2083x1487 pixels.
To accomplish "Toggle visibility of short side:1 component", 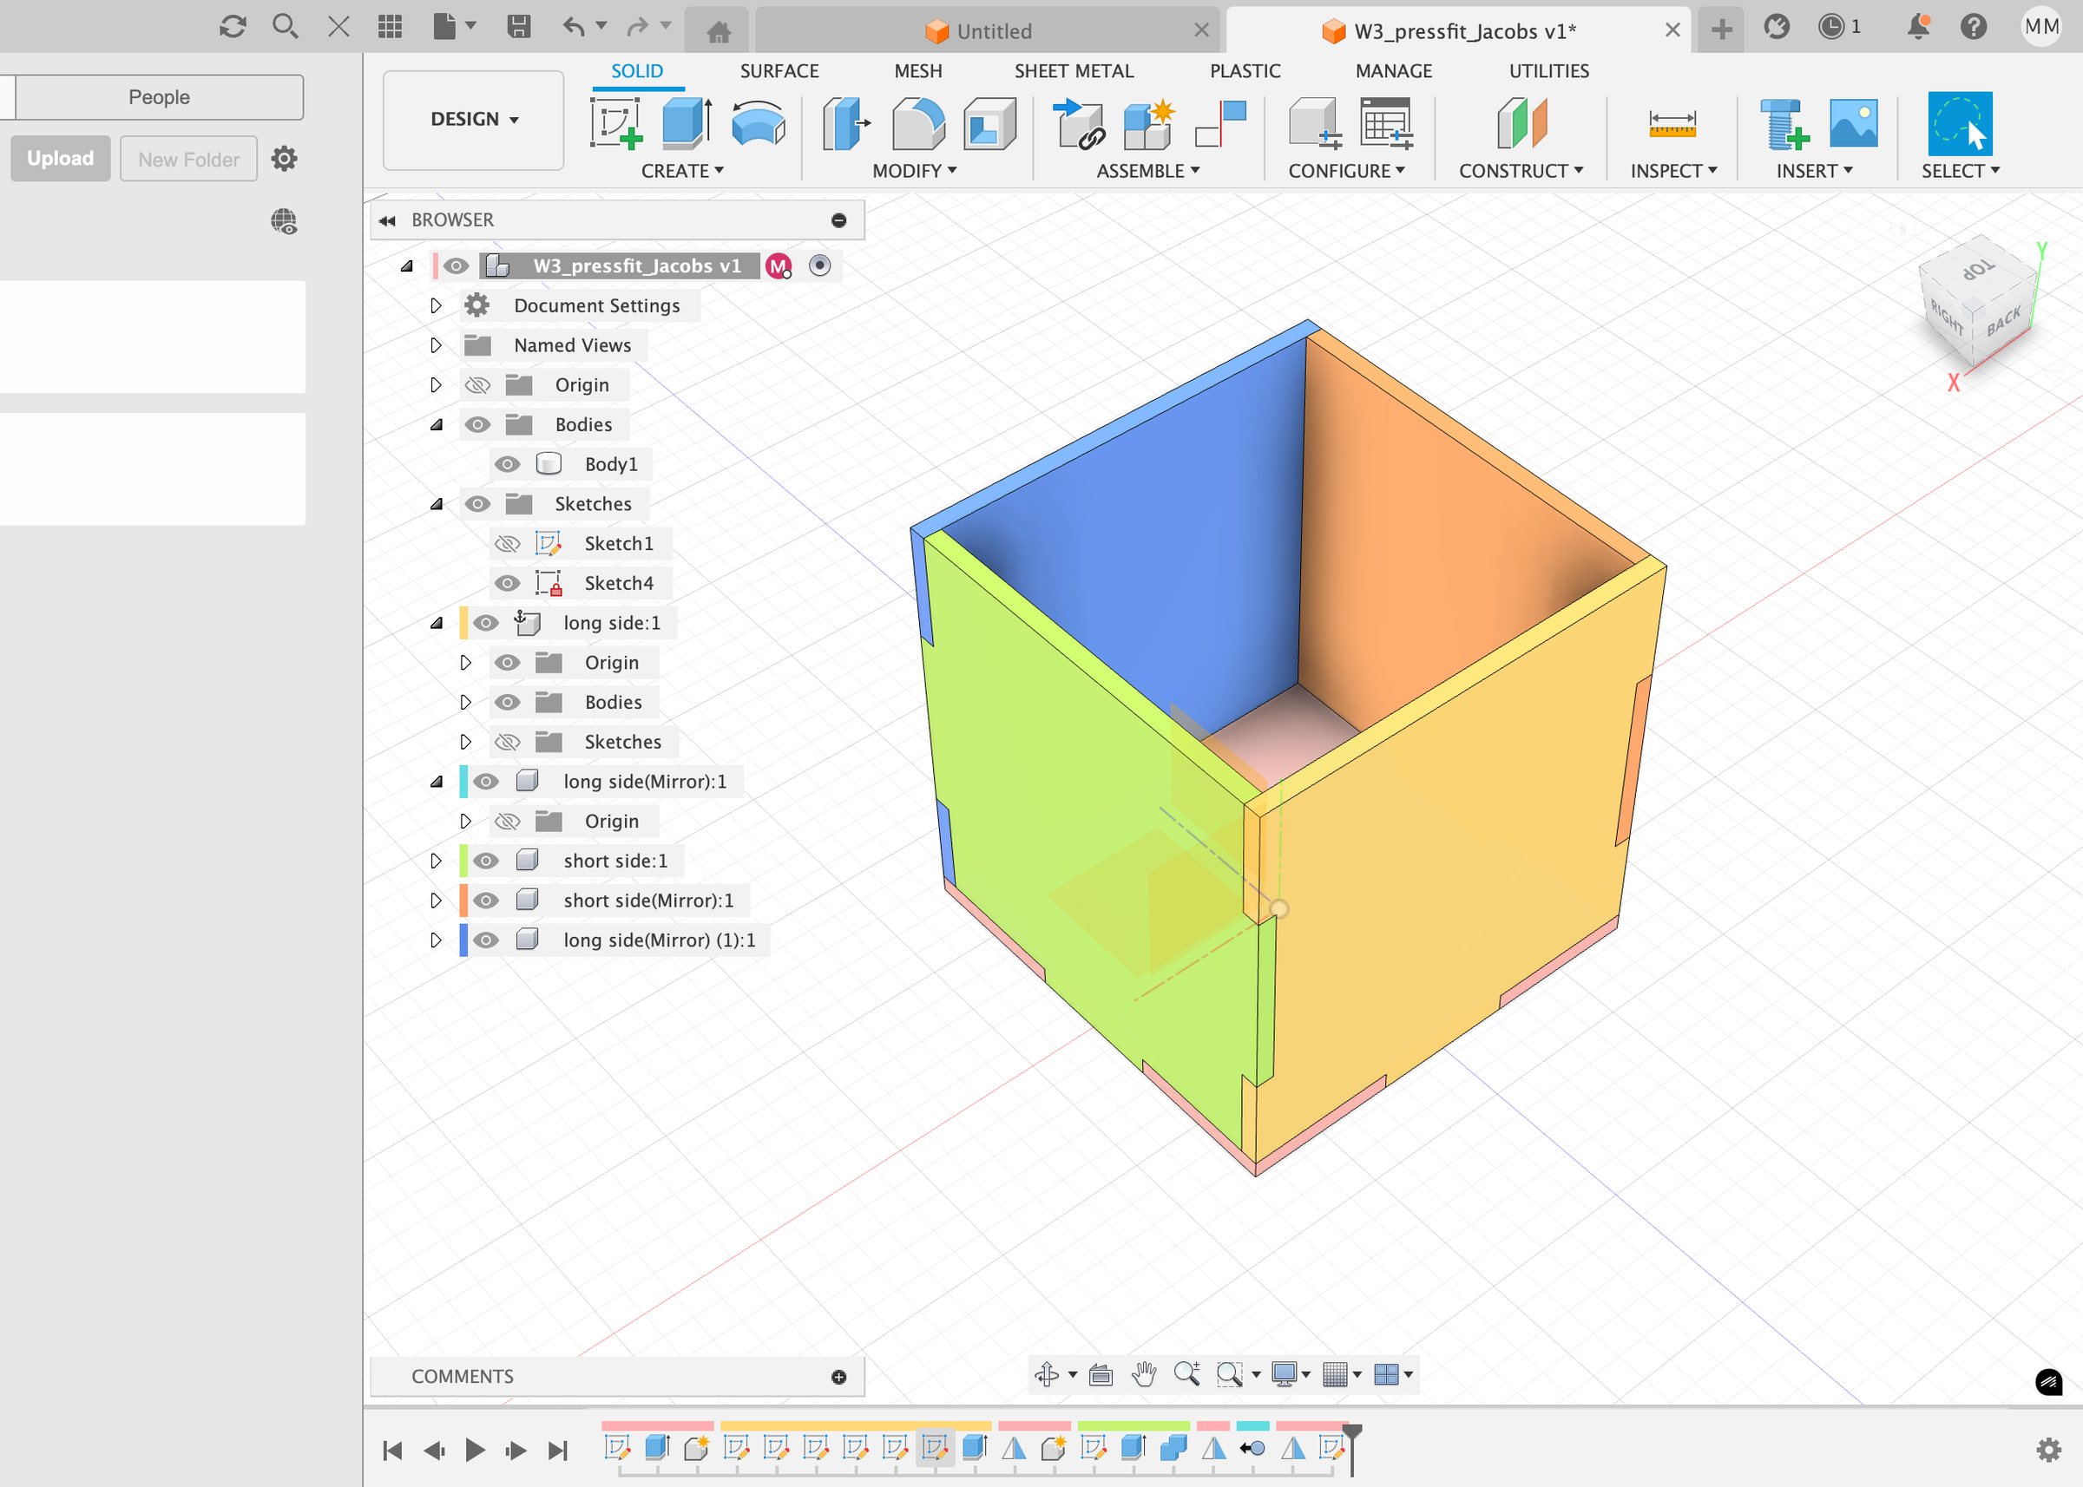I will (486, 861).
